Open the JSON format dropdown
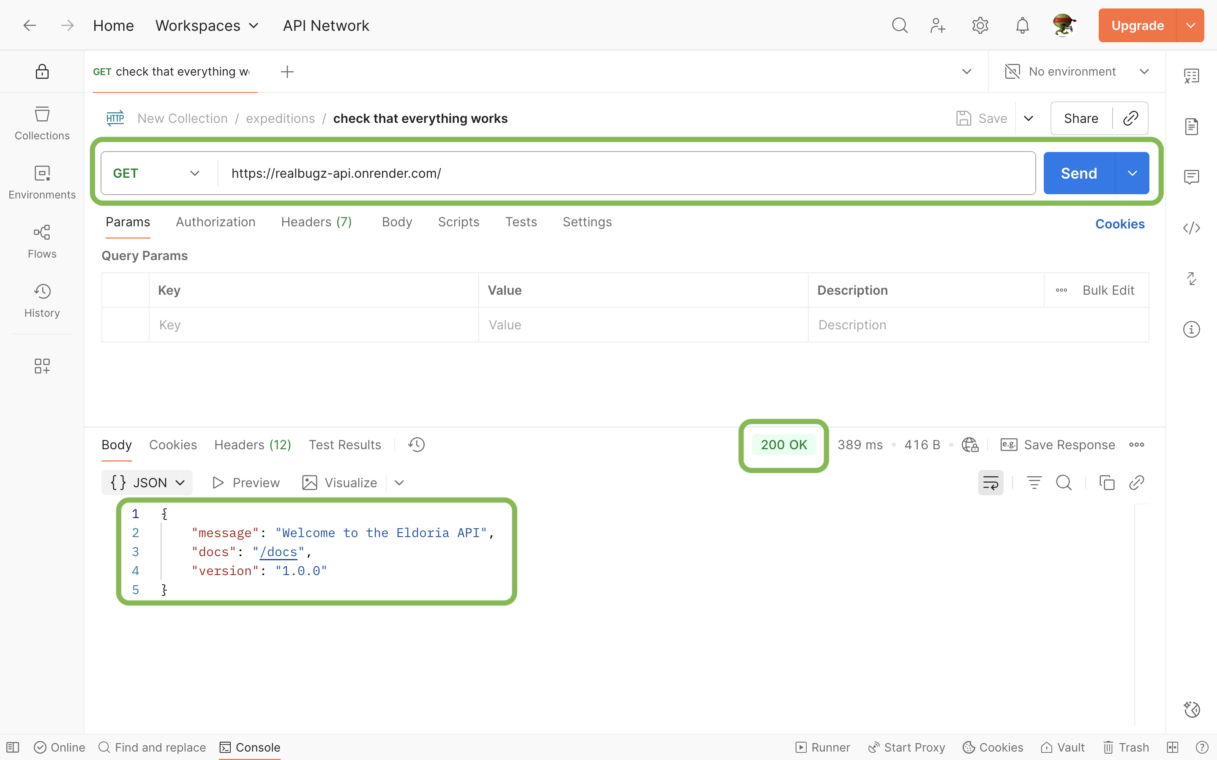The width and height of the screenshot is (1217, 760). click(x=147, y=483)
